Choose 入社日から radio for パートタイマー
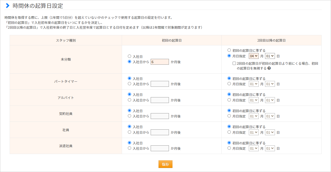331x172 pixels. 130,84
